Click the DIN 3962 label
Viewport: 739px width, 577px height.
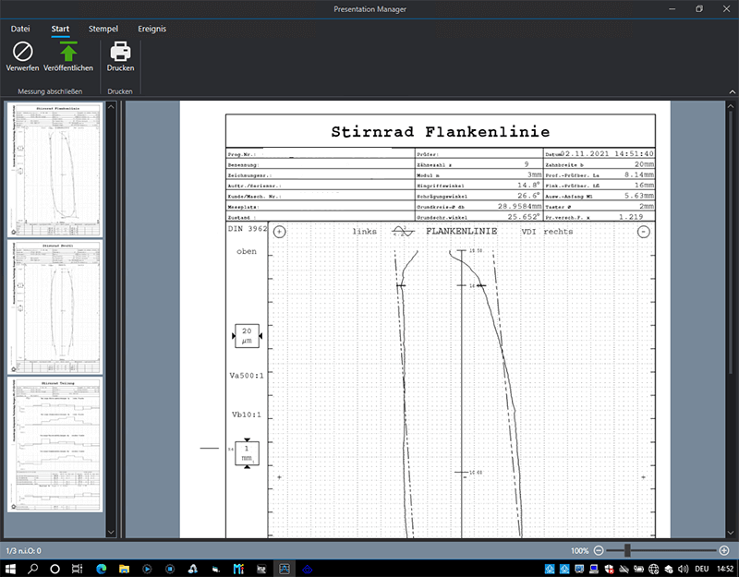248,228
